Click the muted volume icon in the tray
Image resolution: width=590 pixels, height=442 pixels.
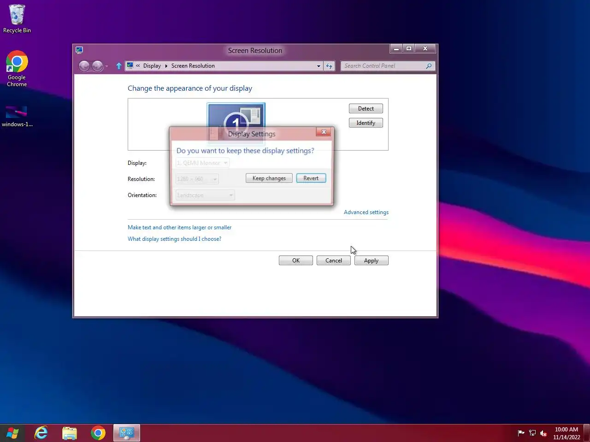[x=543, y=433]
